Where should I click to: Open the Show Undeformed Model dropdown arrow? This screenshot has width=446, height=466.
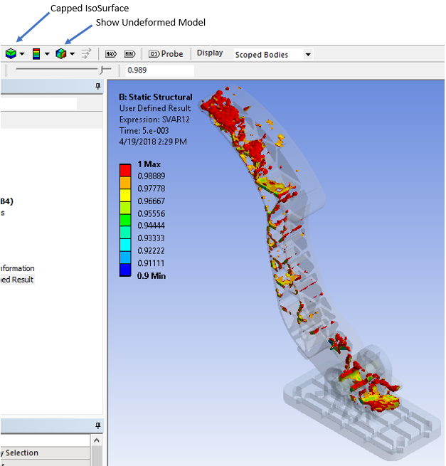(x=72, y=54)
